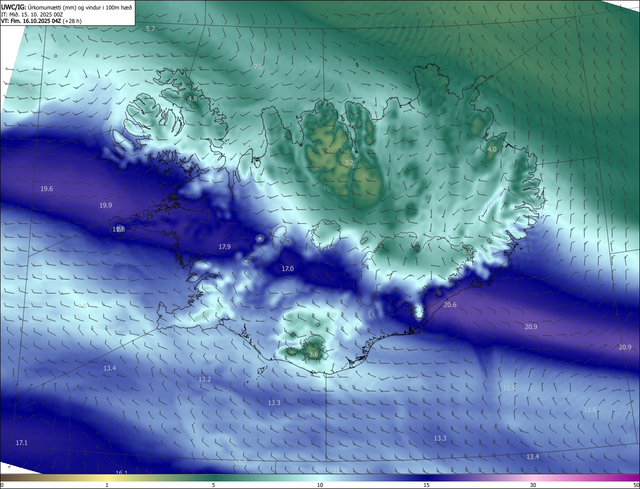
Task: Click the 4.8 value over the Westfjords
Action: coord(192,99)
